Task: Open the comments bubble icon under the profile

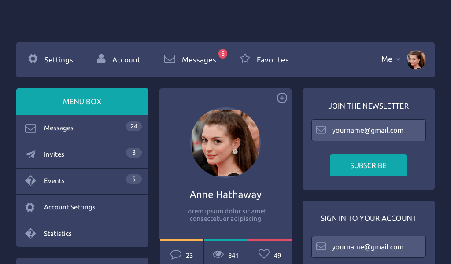Action: click(x=176, y=254)
